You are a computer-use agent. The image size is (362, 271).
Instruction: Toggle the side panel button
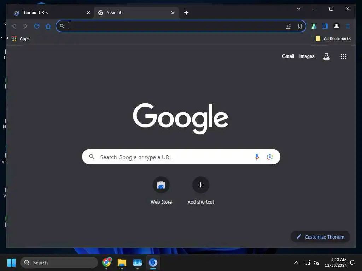(x=325, y=26)
